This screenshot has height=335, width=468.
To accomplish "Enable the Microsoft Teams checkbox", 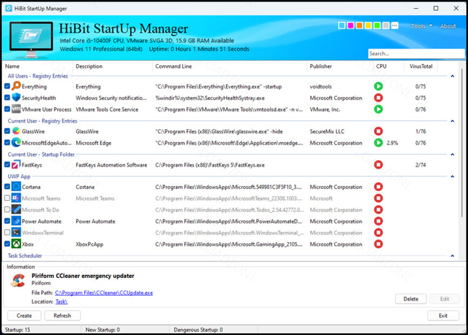I will tap(7, 198).
